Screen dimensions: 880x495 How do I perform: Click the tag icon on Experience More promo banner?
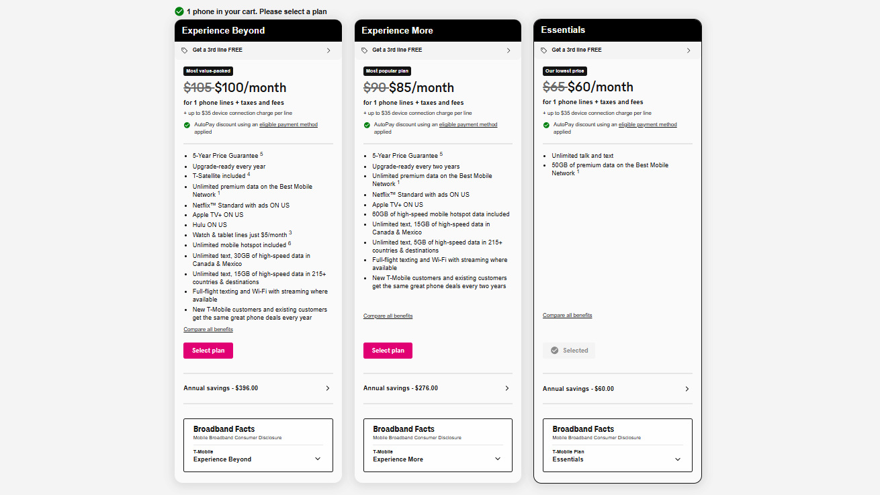(x=366, y=50)
